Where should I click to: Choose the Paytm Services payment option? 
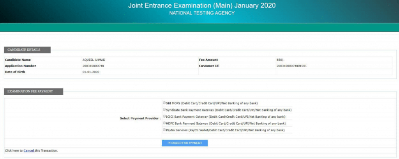(x=164, y=130)
